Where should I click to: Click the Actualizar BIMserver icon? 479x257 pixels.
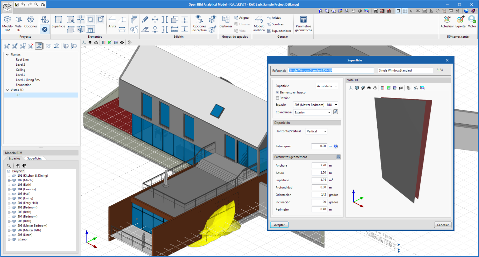click(447, 20)
